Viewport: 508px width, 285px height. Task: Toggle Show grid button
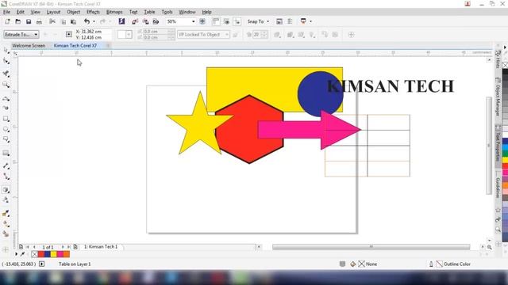226,21
